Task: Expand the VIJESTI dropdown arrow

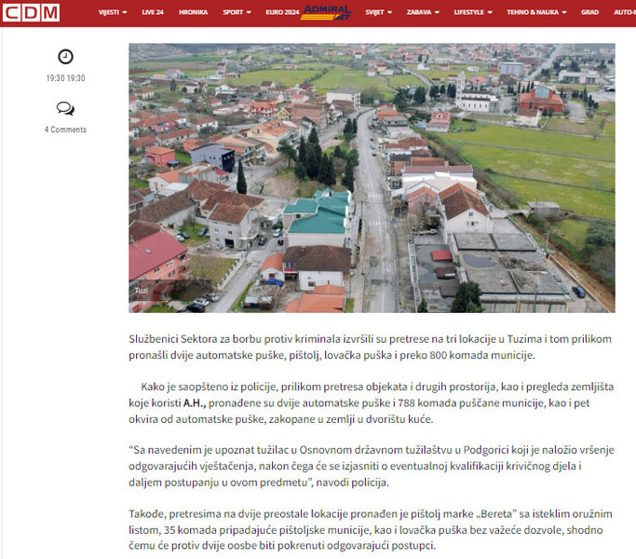Action: tap(125, 13)
